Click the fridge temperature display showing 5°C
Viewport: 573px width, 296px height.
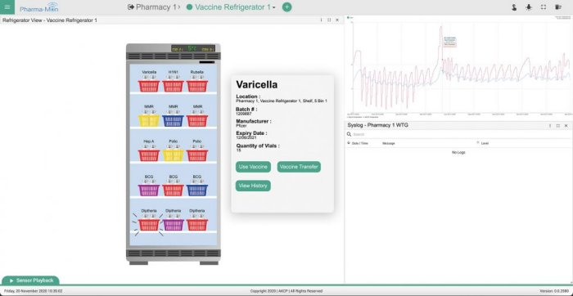click(192, 48)
